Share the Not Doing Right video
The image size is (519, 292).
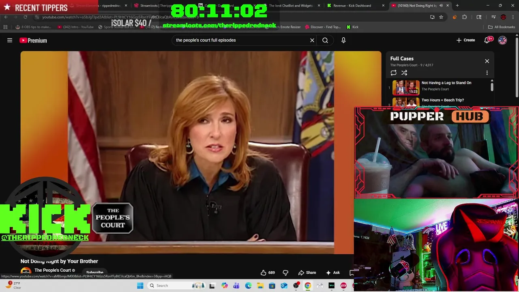307,273
